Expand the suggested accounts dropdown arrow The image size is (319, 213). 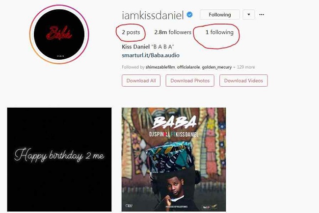point(249,15)
